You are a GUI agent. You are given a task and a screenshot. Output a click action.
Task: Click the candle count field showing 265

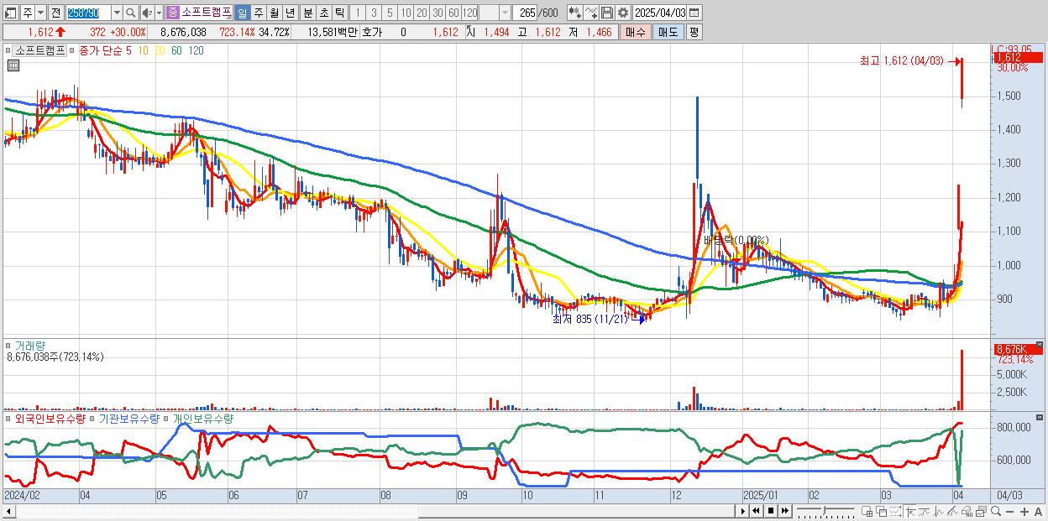click(525, 13)
